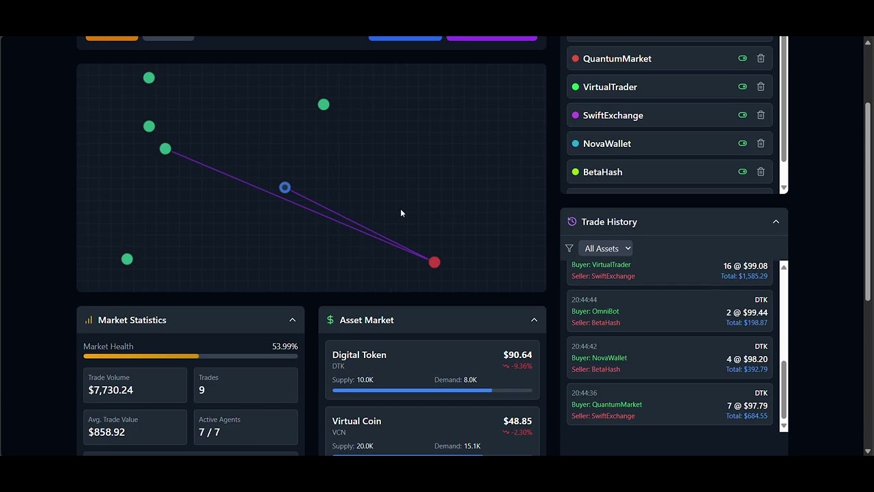Select the blue ringed node on the canvas
Image resolution: width=874 pixels, height=492 pixels.
285,187
